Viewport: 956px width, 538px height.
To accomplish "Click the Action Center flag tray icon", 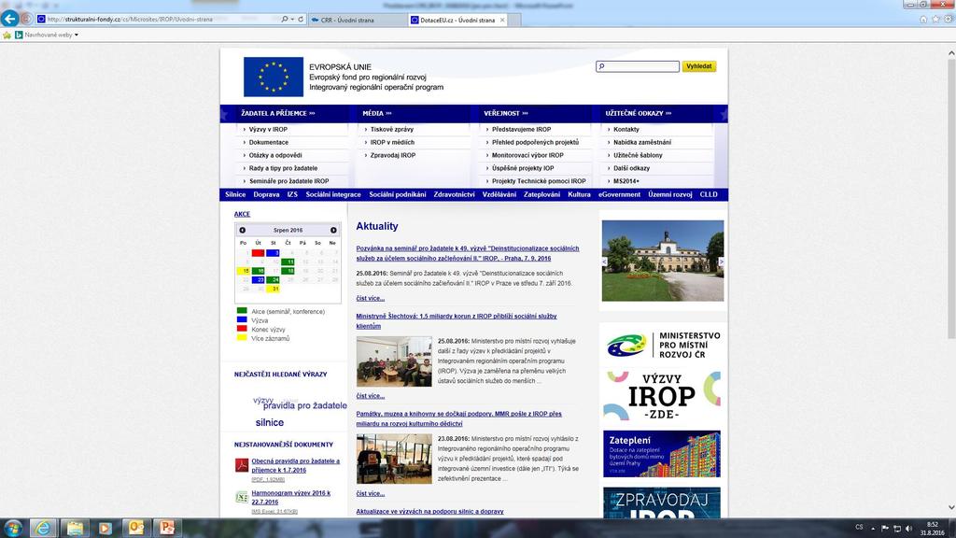I will [x=885, y=529].
